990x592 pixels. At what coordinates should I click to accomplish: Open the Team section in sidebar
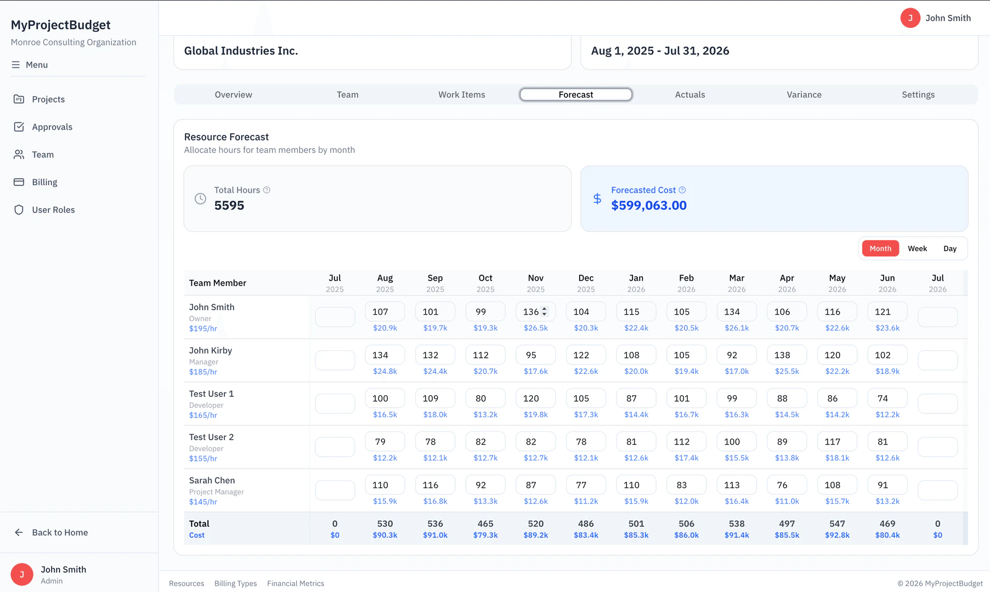click(x=43, y=155)
